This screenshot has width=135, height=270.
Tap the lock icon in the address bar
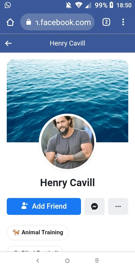click(29, 22)
